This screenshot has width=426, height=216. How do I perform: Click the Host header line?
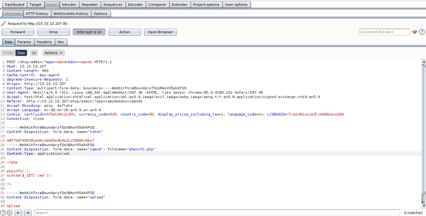click(x=27, y=66)
